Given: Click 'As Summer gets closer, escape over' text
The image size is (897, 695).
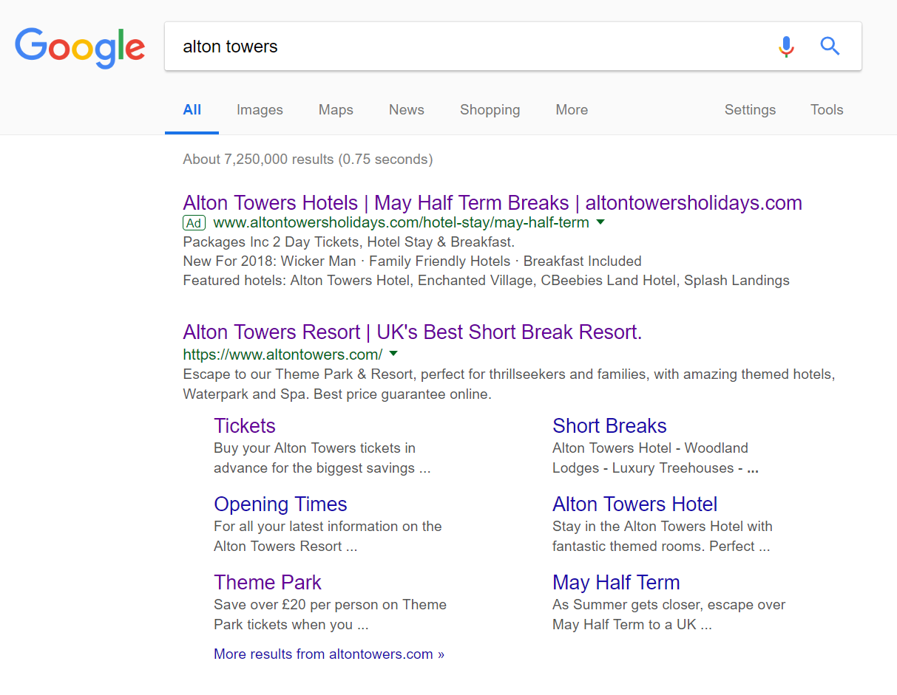Looking at the screenshot, I should click(668, 614).
